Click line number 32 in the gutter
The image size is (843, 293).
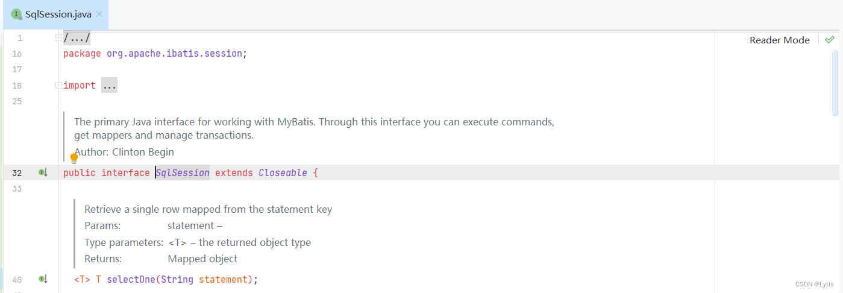(x=17, y=173)
